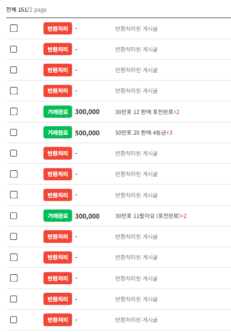Click the topmost 반환처리 badge
This screenshot has height=332, width=231.
(58, 28)
